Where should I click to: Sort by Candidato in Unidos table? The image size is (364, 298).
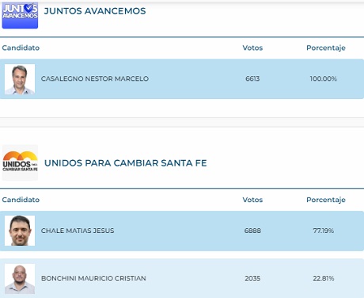(21, 200)
